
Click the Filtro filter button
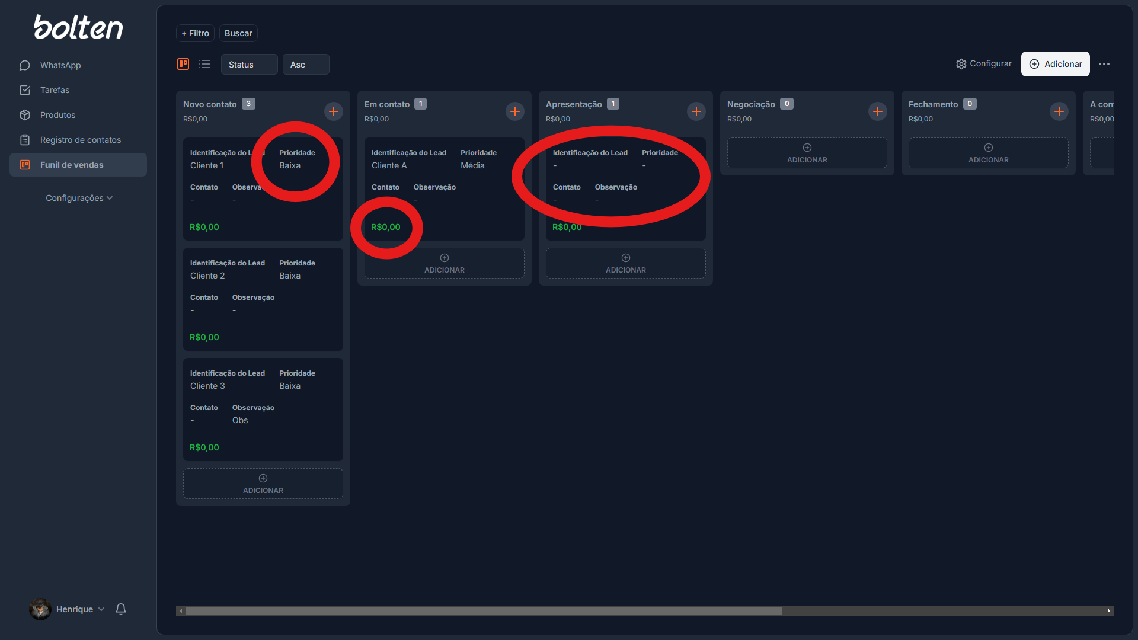tap(194, 33)
